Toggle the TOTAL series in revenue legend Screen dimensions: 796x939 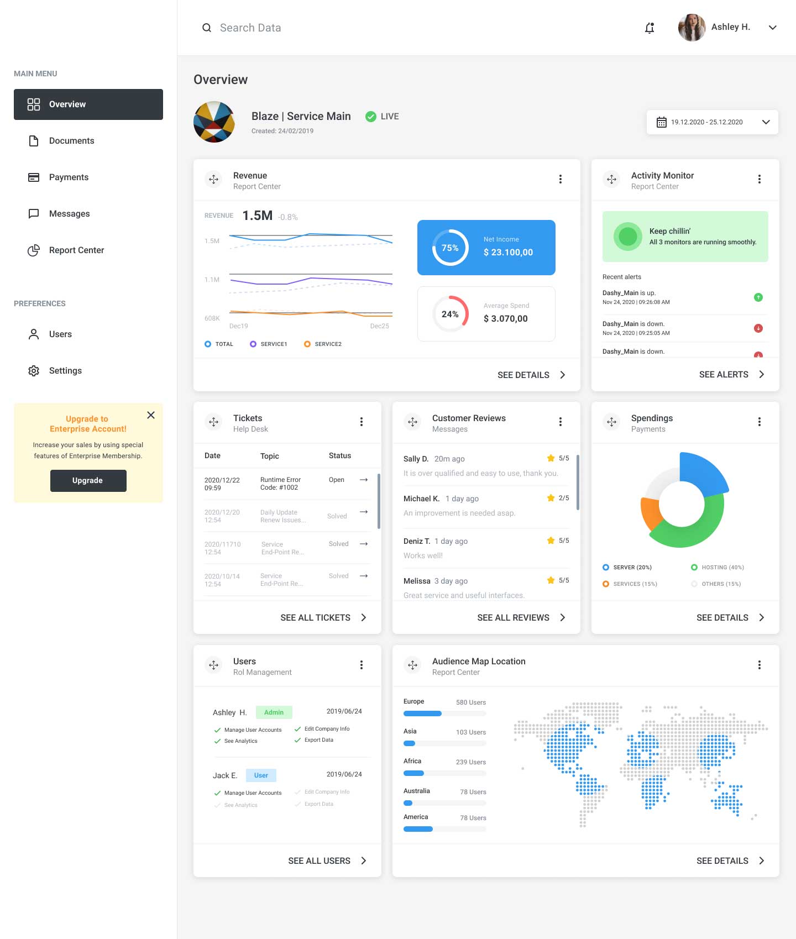click(208, 344)
